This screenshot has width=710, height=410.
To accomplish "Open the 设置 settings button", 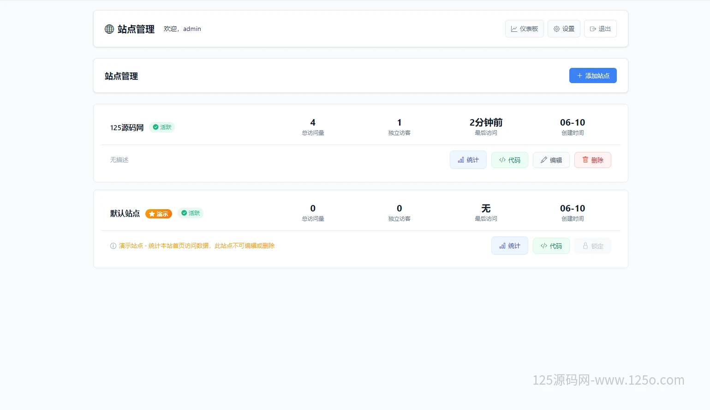I will pos(564,29).
